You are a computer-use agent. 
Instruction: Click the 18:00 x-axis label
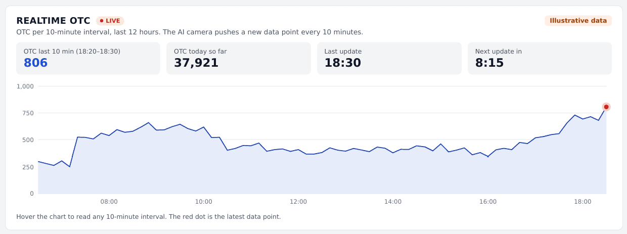[583, 202]
